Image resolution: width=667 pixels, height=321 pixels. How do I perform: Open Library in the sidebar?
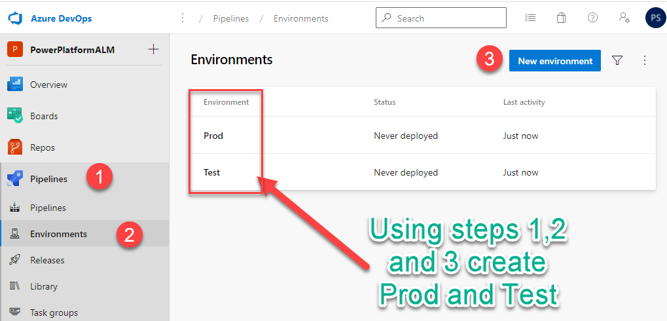44,286
